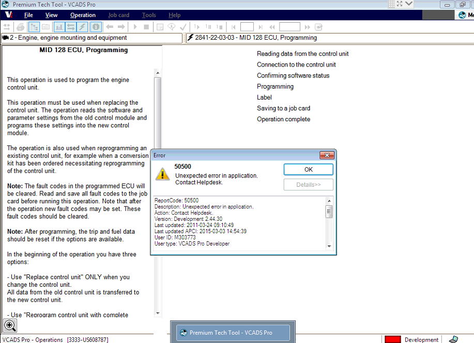Click the red Development status indicator
Image resolution: width=474 pixels, height=343 pixels.
(x=393, y=339)
